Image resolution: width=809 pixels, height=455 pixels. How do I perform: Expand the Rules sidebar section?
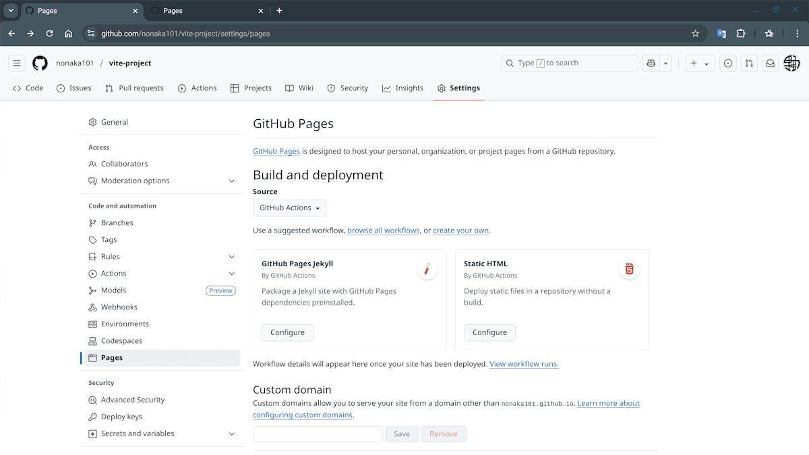[231, 257]
